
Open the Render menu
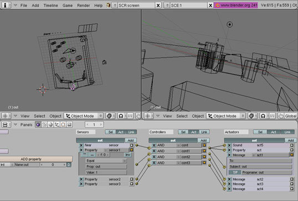point(84,6)
